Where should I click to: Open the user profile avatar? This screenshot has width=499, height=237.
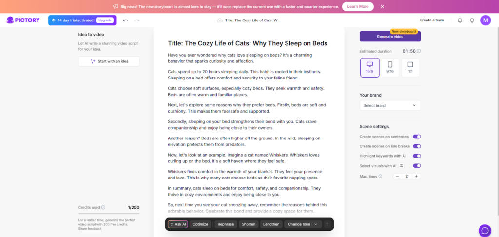click(485, 20)
